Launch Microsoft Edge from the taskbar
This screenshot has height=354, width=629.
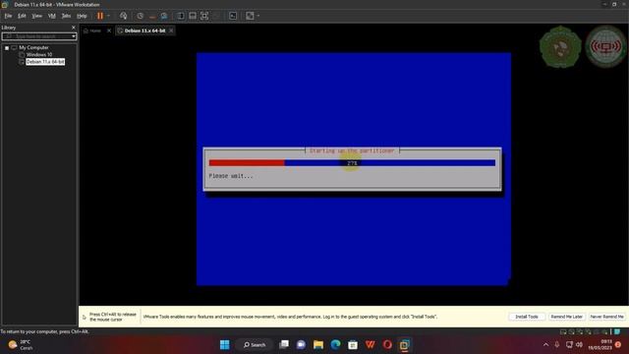pos(335,344)
